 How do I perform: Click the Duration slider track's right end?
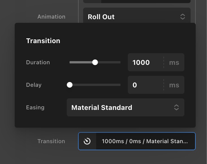click(x=119, y=62)
